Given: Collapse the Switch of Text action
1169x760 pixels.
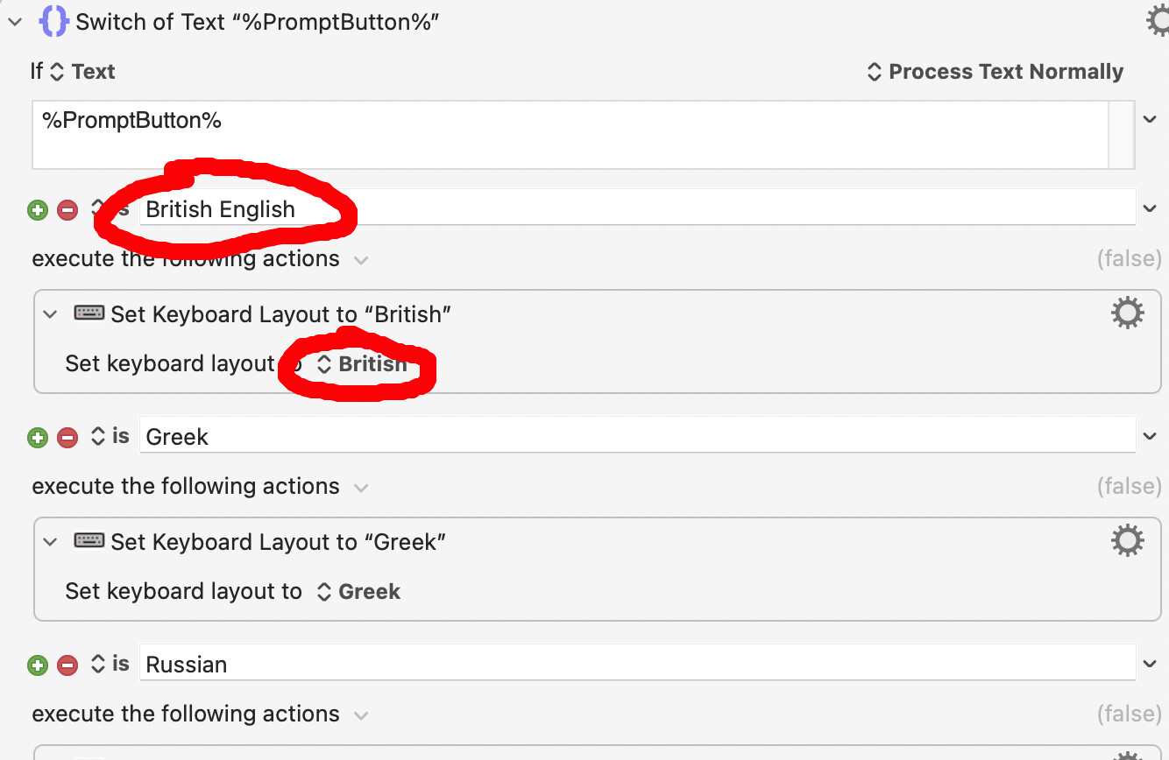Looking at the screenshot, I should (14, 22).
